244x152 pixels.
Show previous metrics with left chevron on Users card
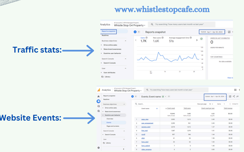tap(136, 40)
